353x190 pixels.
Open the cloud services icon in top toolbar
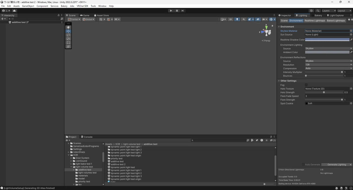pyautogui.click(x=14, y=11)
